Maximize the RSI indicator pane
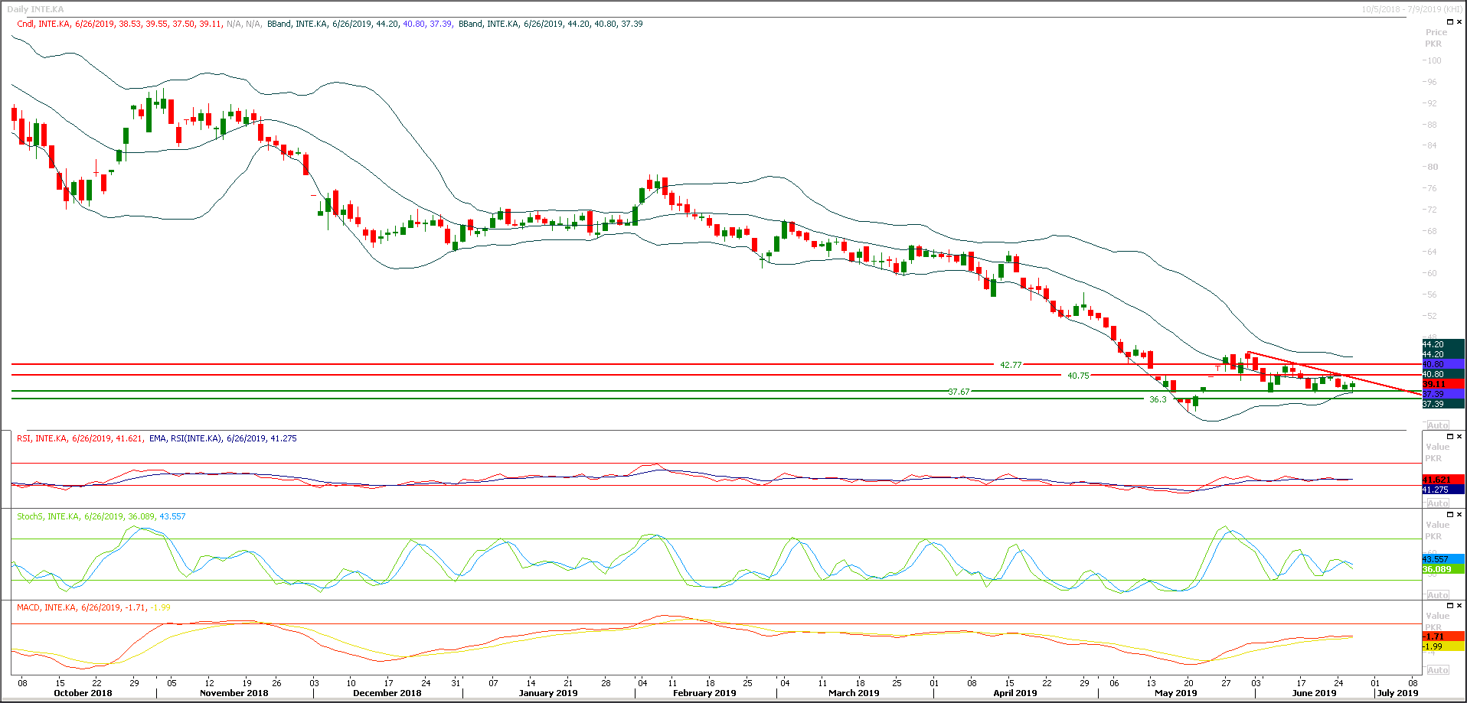This screenshot has height=703, width=1467. pos(1449,437)
